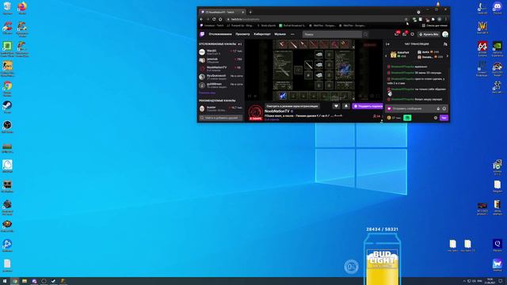The image size is (507, 285).
Task: Launch OBS Studio desktop shortcut
Action: tap(7, 127)
